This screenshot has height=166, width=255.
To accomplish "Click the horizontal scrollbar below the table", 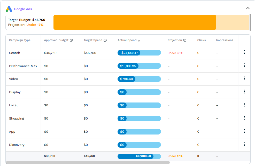I will pyautogui.click(x=88, y=163).
